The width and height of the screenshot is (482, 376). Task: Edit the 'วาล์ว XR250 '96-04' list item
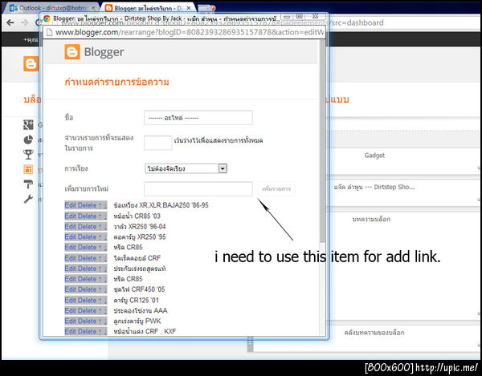tap(71, 227)
